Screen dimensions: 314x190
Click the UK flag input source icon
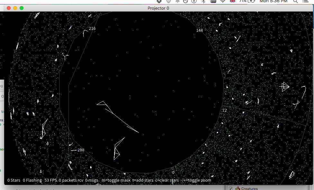(233, 1)
